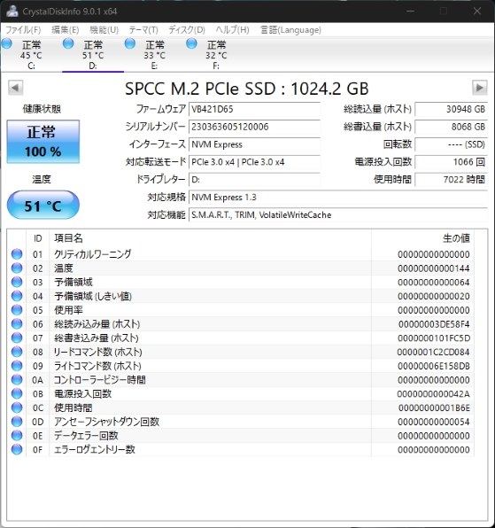The height and width of the screenshot is (528, 495).
Task: Click the power on hours value 7022 時間
Action: [451, 180]
